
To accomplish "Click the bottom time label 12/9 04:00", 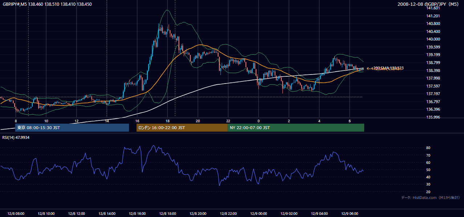I will pyautogui.click(x=319, y=213).
